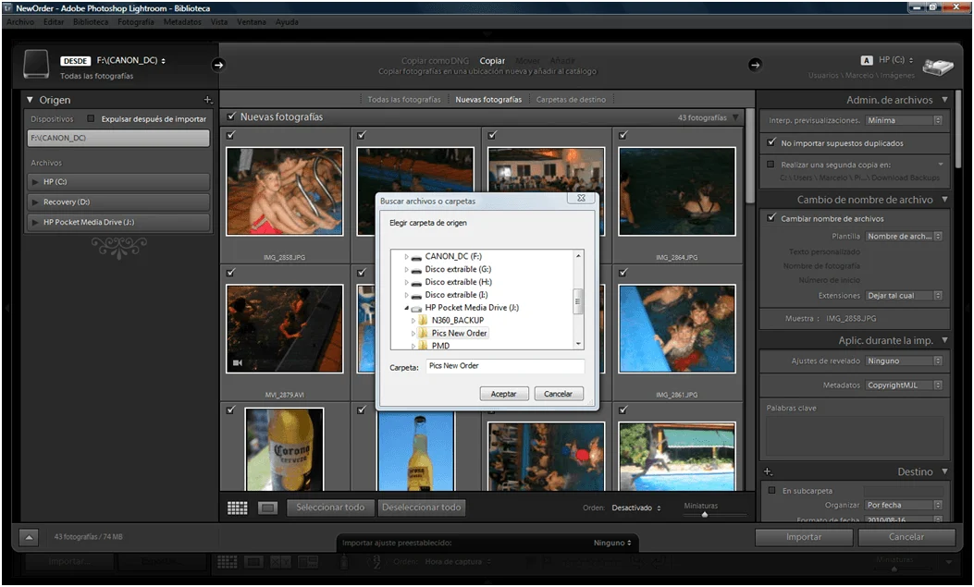The width and height of the screenshot is (974, 587).
Task: Uncheck the MVI_2879.AVI video checkbox
Action: (231, 273)
